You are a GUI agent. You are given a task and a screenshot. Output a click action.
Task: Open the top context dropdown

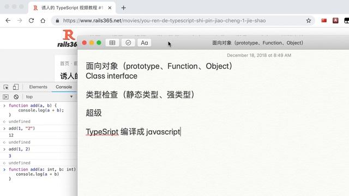coord(49,97)
